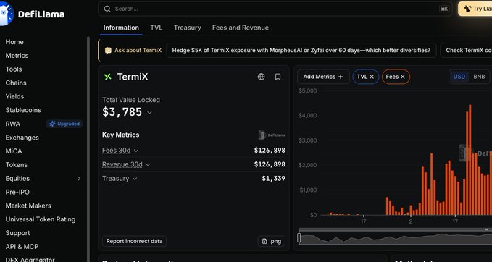Expand the Total Value Locked breakdown chevron
492x262 pixels.
(x=150, y=112)
